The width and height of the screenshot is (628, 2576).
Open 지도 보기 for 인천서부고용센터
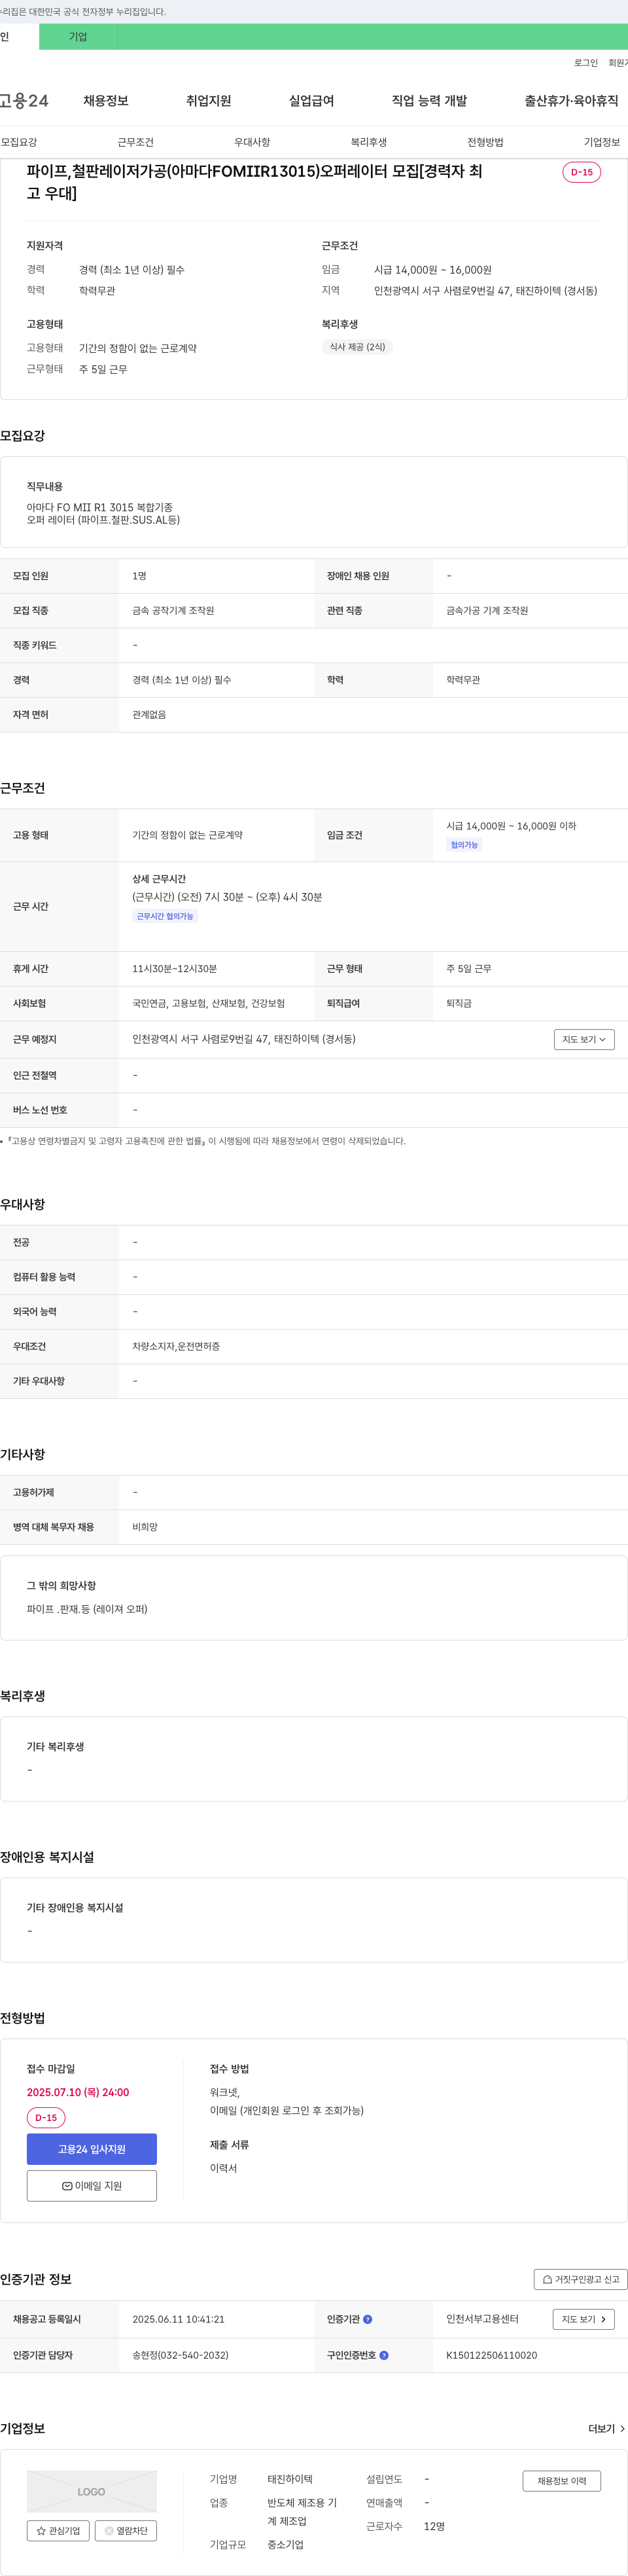tap(584, 2319)
